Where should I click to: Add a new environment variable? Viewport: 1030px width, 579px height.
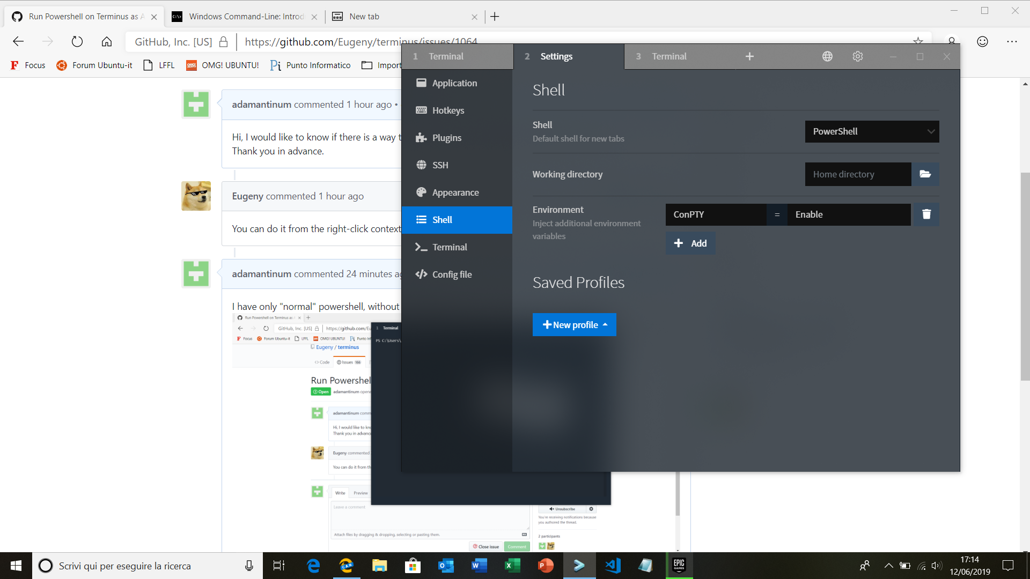(690, 243)
